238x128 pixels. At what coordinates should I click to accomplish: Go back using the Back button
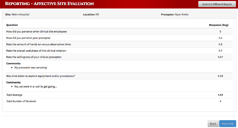[213, 124]
